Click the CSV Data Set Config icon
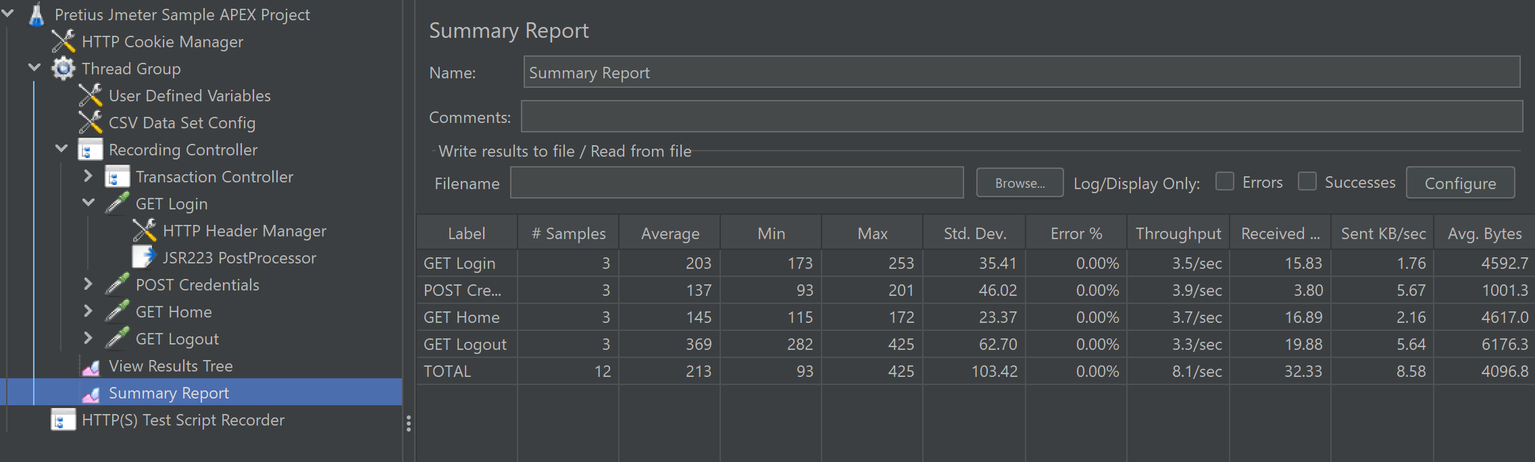The image size is (1535, 462). [91, 122]
